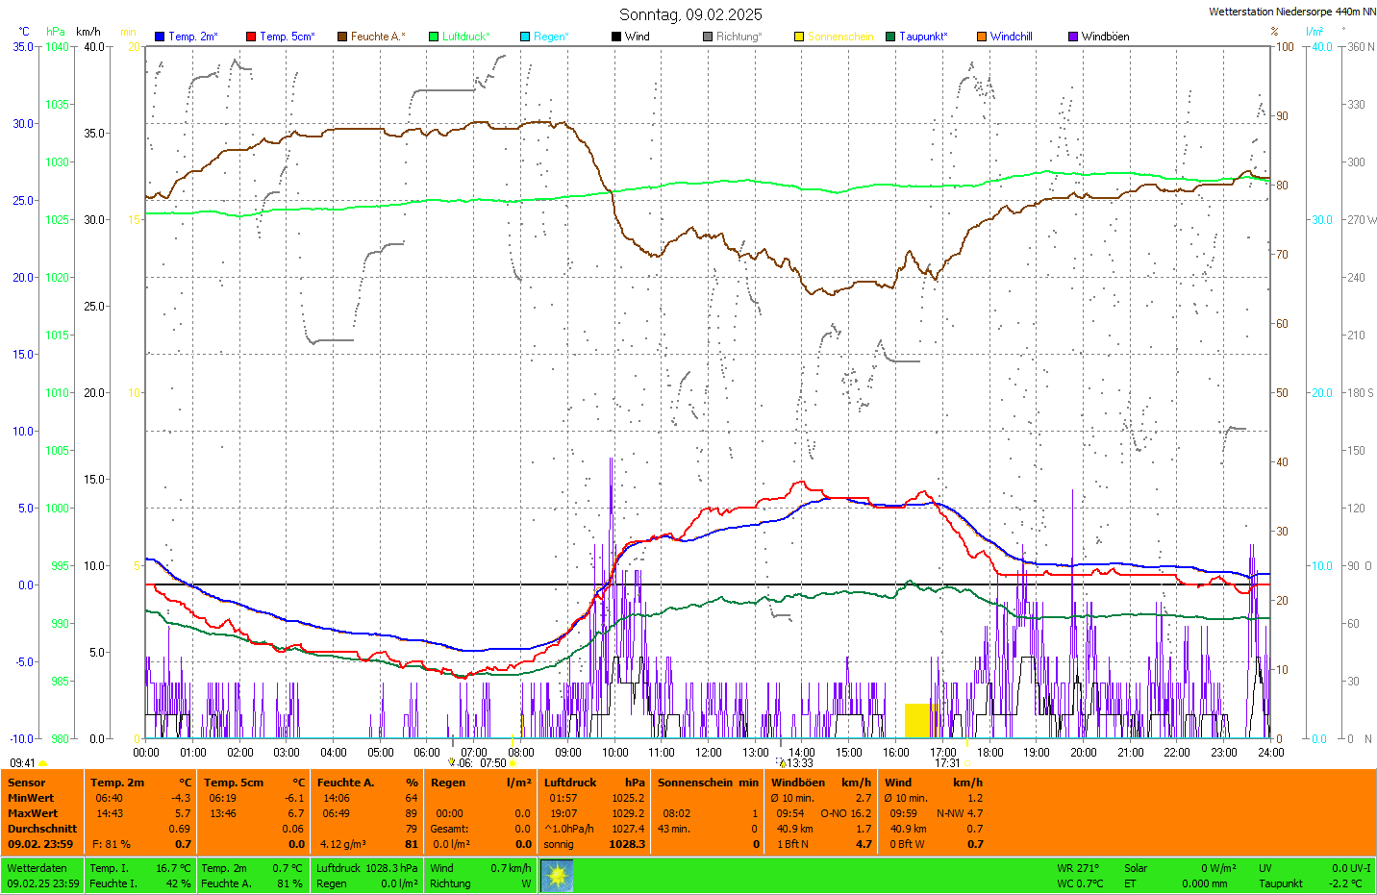Click the red Temp. 5cm legend square
This screenshot has width=1377, height=895.
251,37
